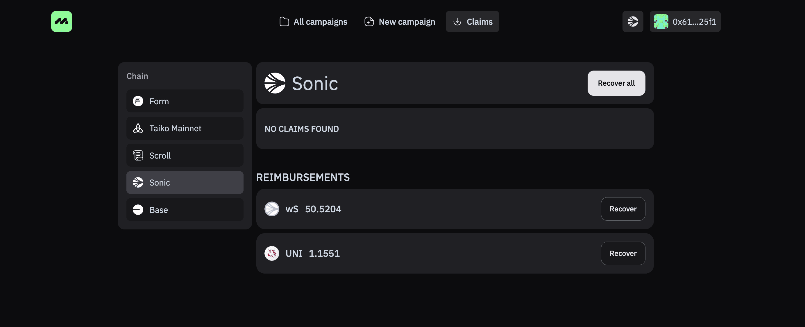Click the large Sonic header logo
The height and width of the screenshot is (327, 805).
pyautogui.click(x=275, y=83)
